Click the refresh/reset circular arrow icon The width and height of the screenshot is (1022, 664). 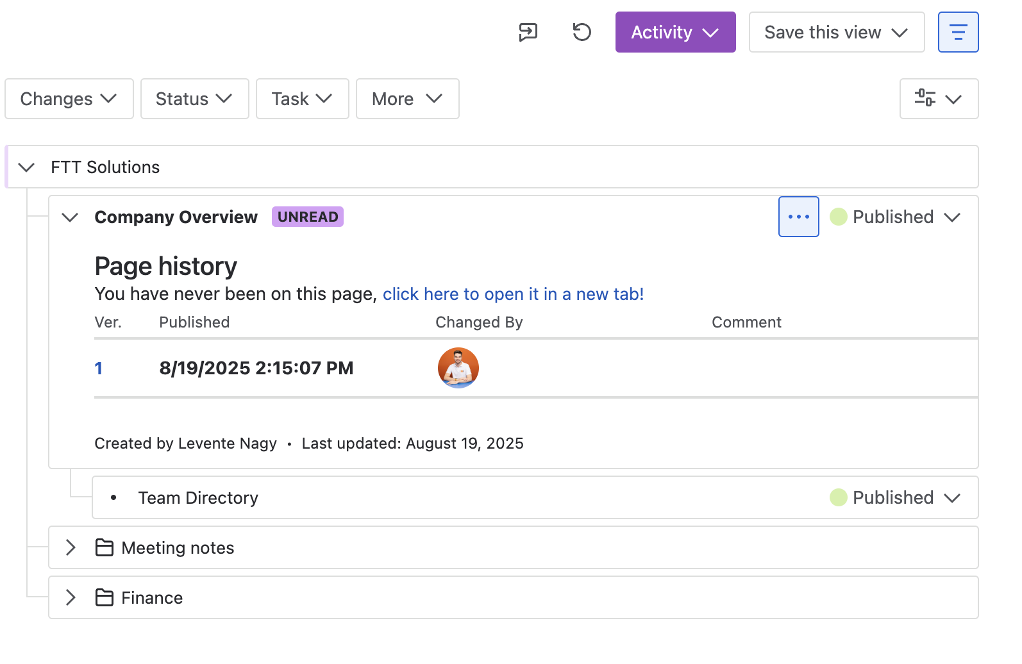[582, 32]
